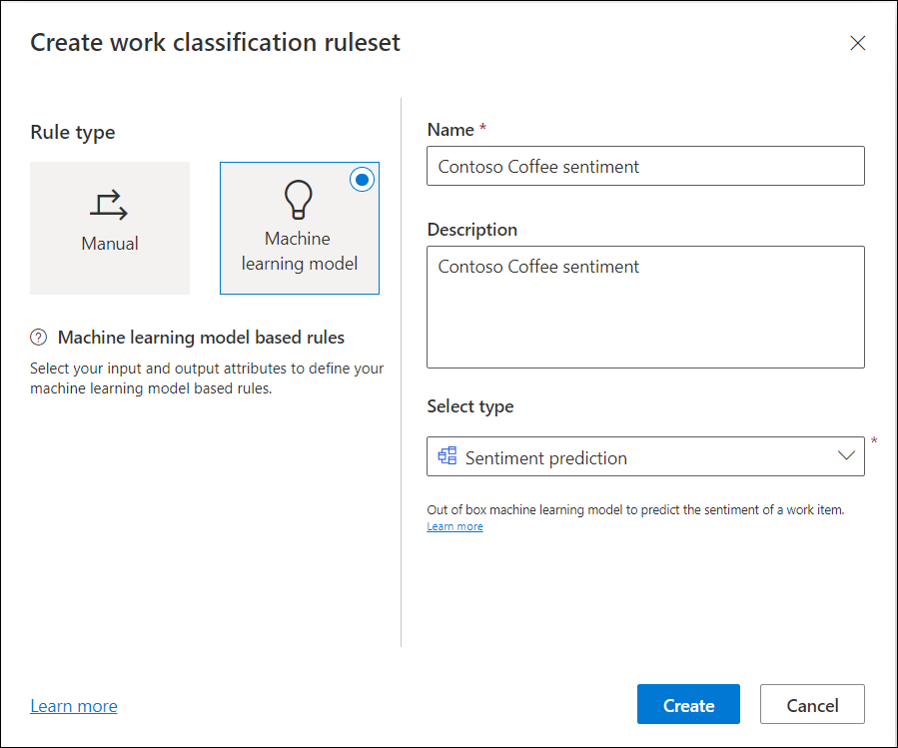Viewport: 898px width, 748px height.
Task: Follow the bottom-left Learn more link
Action: tap(74, 706)
